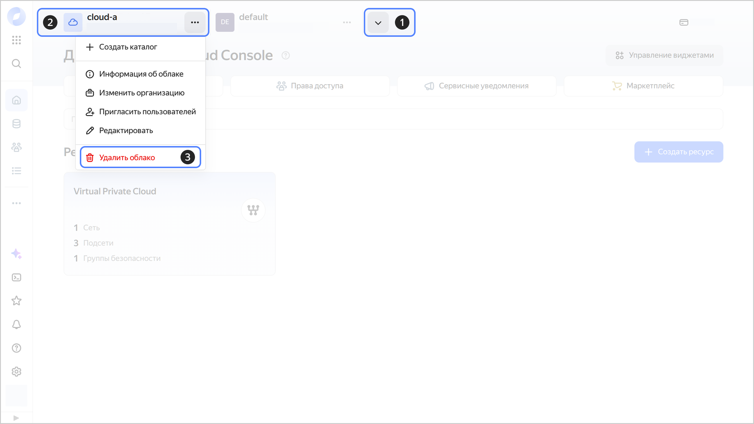Open favorites star in sidebar
Viewport: 754px width, 424px height.
[16, 301]
